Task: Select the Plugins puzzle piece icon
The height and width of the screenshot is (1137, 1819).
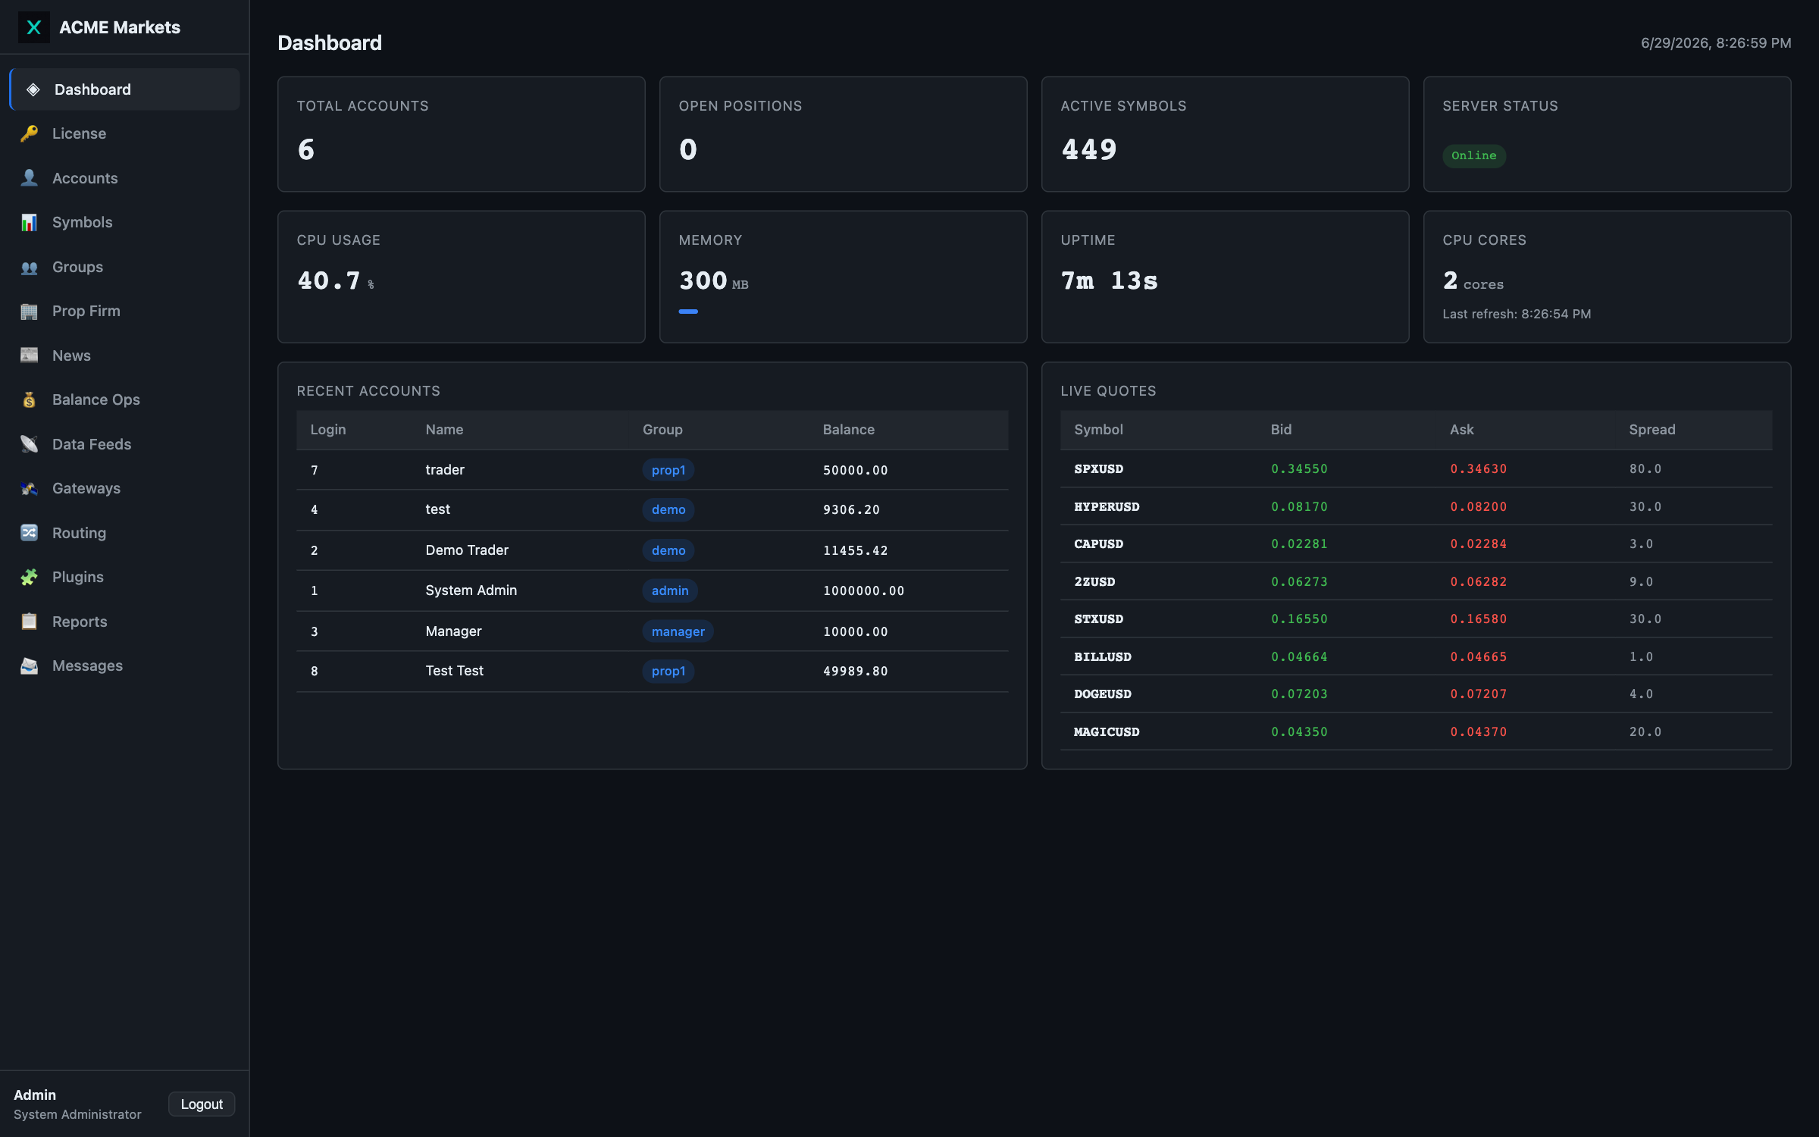Action: 29,577
